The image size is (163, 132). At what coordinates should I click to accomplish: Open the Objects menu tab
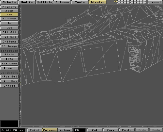pos(9,2)
